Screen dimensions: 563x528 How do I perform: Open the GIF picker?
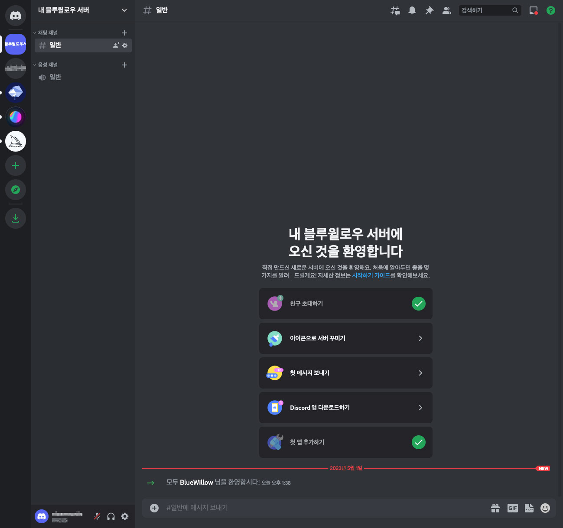coord(513,508)
